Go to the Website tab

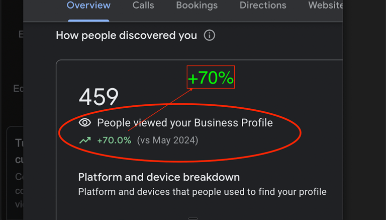click(x=325, y=5)
